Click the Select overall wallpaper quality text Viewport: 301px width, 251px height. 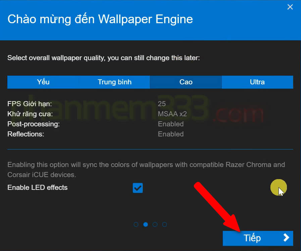click(x=103, y=58)
